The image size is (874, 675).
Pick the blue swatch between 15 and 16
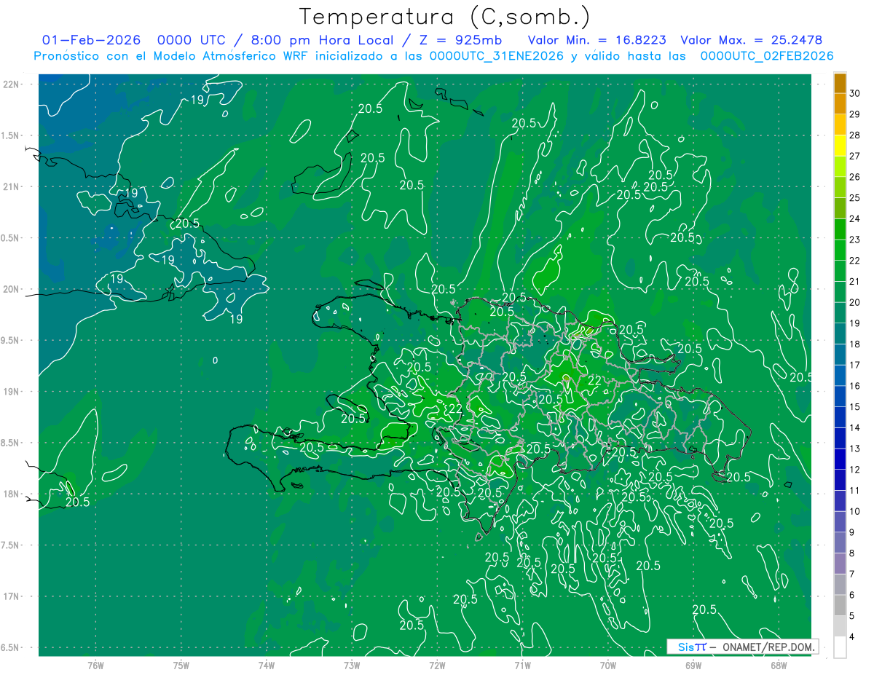point(840,397)
